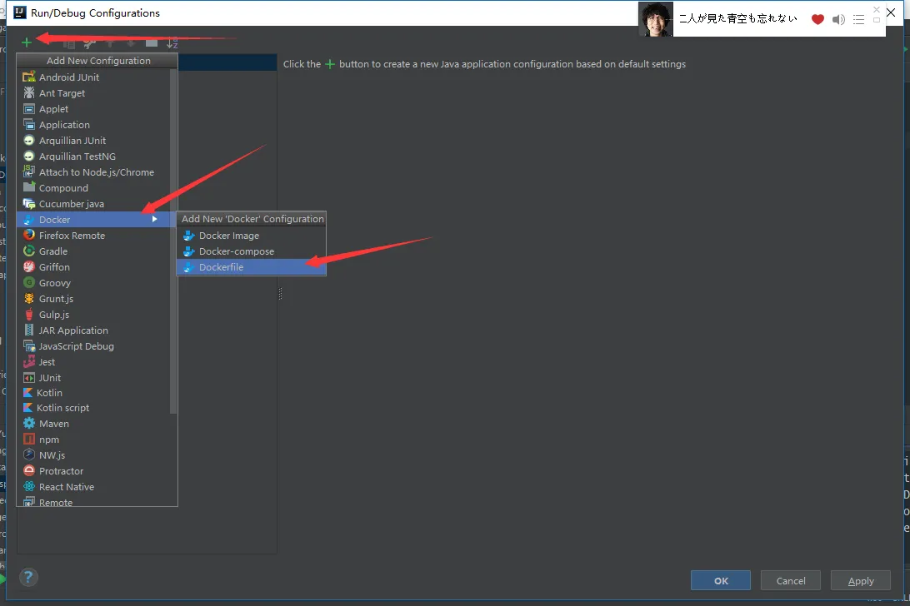910x606 pixels.
Task: Open the playlist icon in music widget
Action: pos(859,20)
